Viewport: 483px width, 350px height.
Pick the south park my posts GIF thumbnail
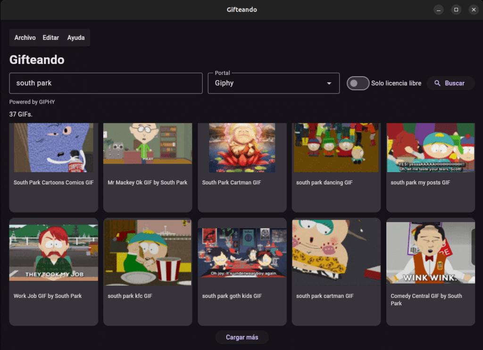click(431, 148)
